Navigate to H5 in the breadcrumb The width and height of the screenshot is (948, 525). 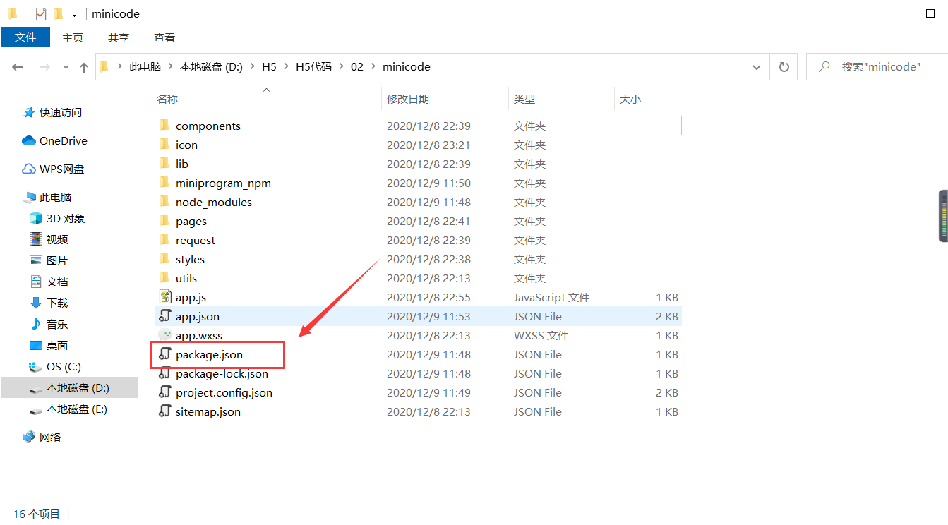(269, 67)
